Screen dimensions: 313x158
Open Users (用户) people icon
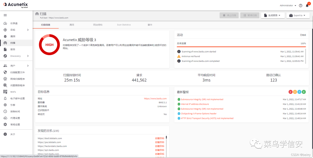(x=6, y=66)
